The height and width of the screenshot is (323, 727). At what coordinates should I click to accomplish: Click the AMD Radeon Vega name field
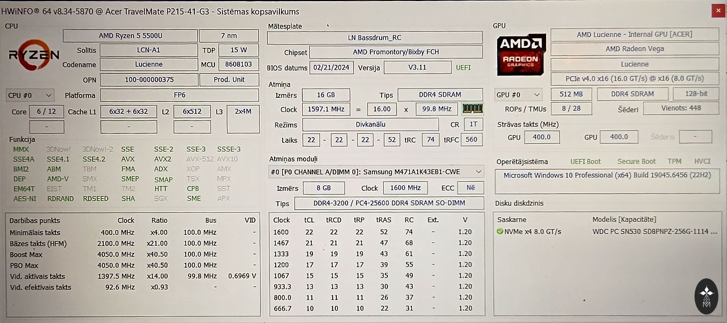(634, 49)
